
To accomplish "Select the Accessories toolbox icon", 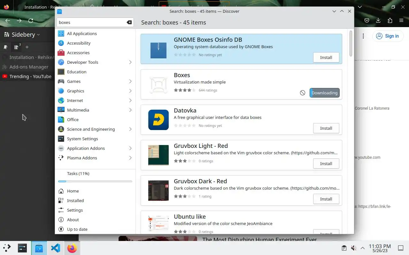I will point(61,53).
